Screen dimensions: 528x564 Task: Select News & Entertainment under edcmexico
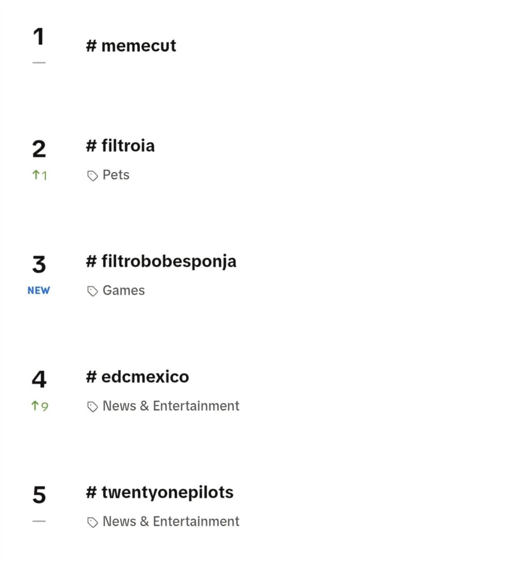pos(171,406)
